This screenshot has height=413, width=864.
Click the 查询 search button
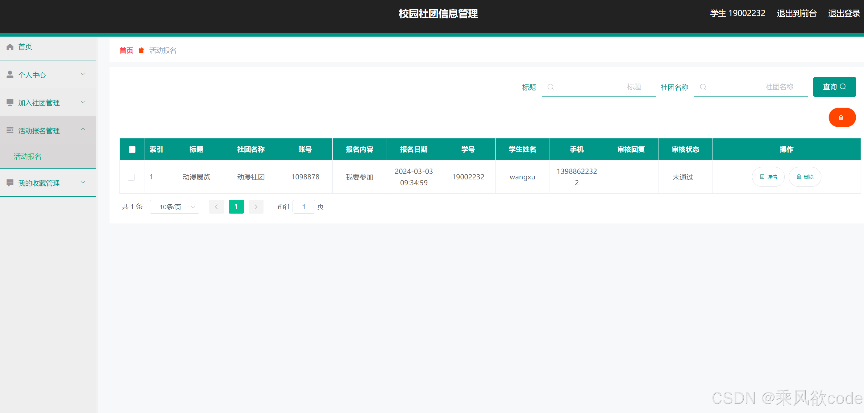coord(834,87)
